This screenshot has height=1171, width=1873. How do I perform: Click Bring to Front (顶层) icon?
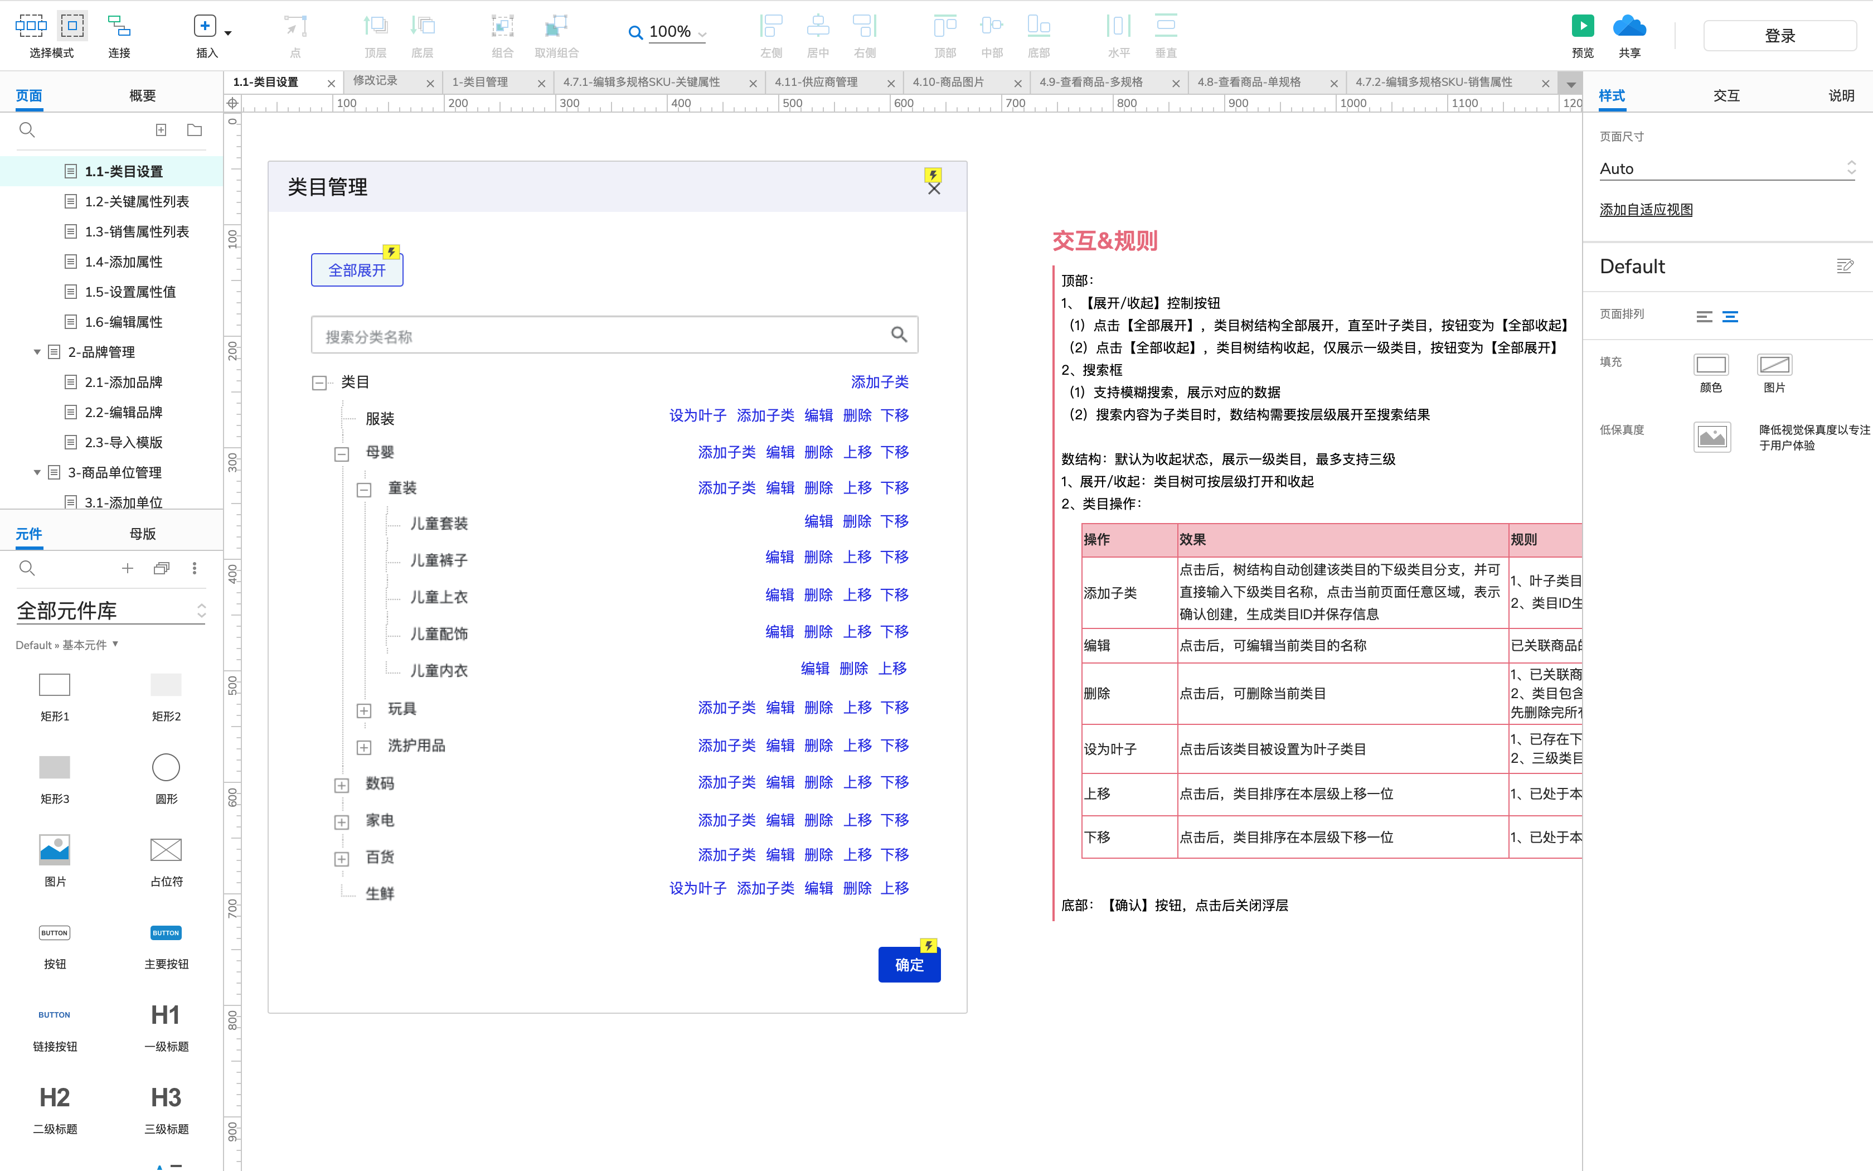tap(375, 26)
